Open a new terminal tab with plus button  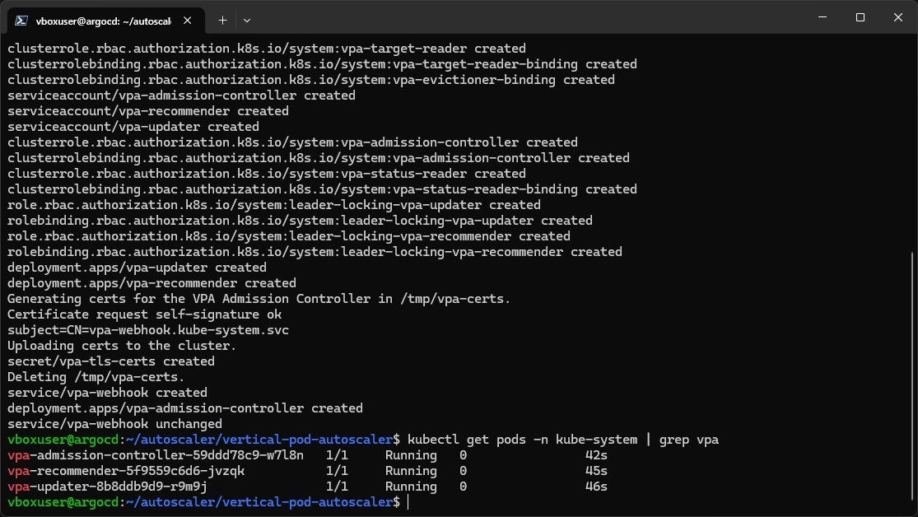click(x=222, y=21)
